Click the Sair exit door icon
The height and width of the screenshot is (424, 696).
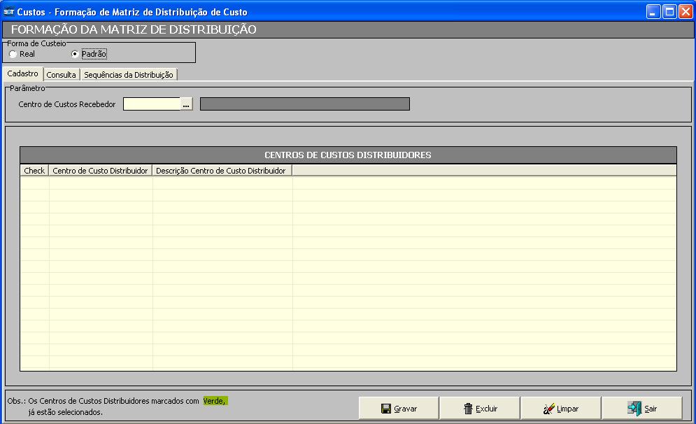[x=634, y=409]
